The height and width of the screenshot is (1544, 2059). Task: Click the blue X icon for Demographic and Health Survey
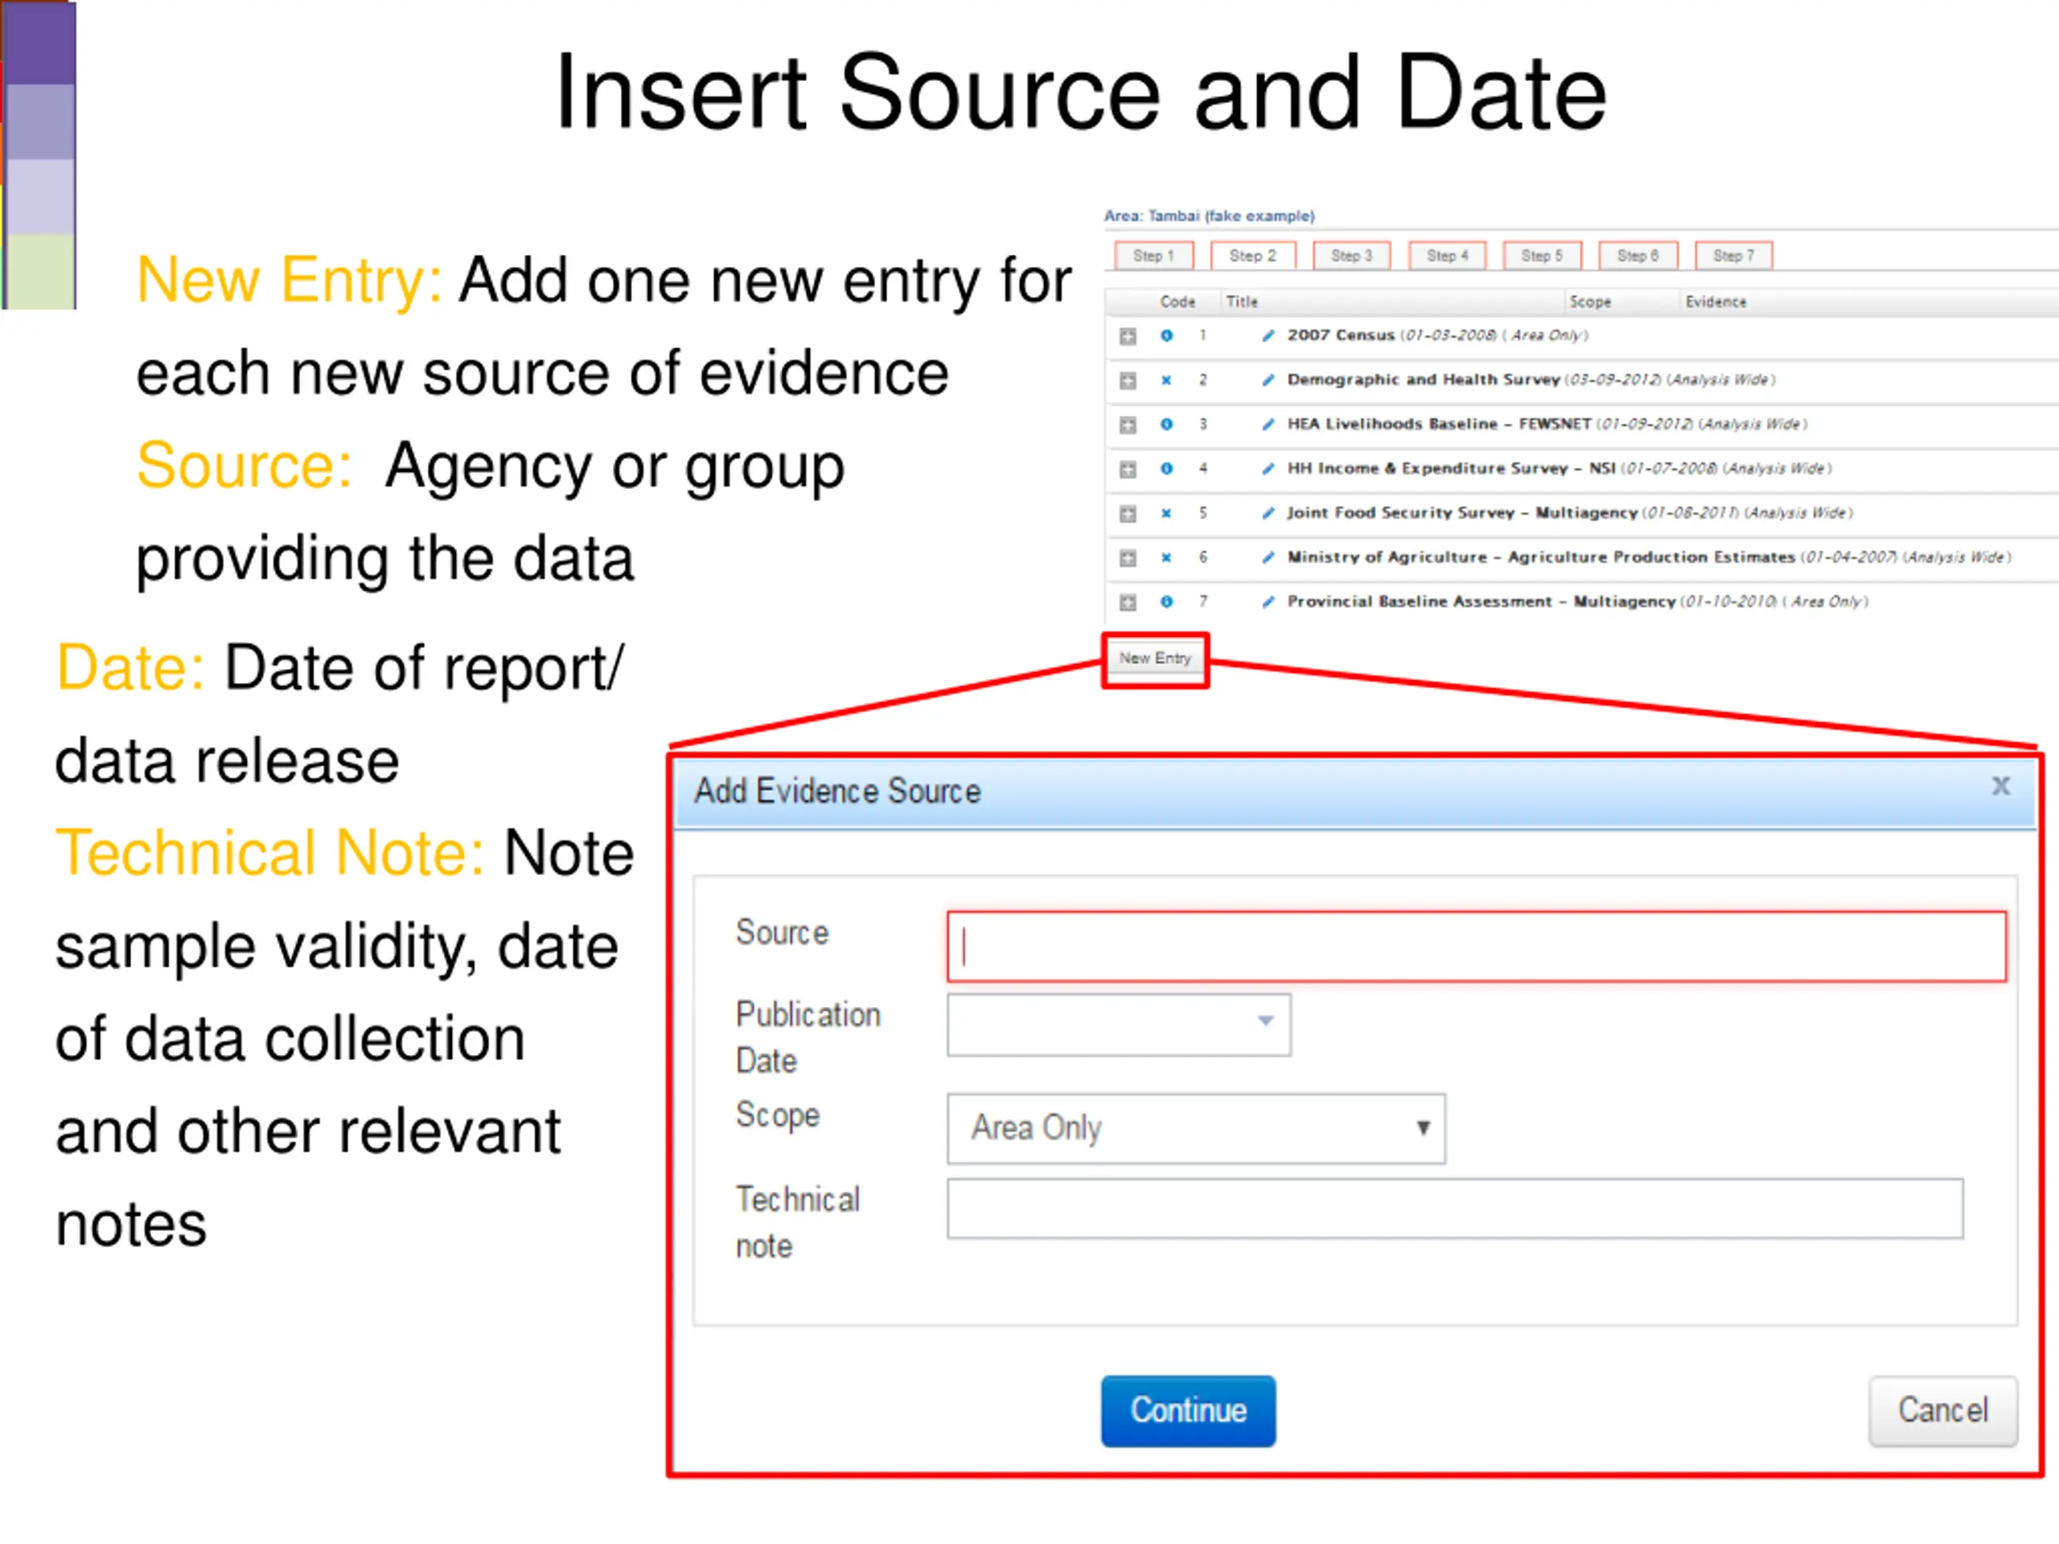[1166, 380]
